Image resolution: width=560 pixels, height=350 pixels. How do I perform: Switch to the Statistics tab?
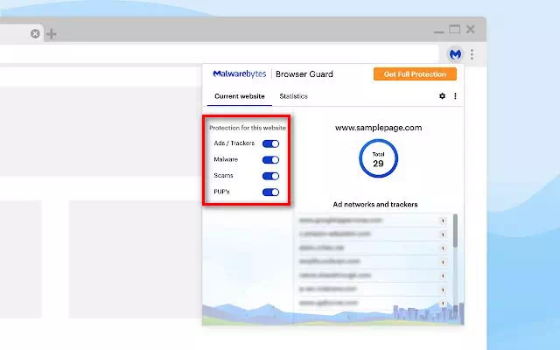(x=293, y=96)
